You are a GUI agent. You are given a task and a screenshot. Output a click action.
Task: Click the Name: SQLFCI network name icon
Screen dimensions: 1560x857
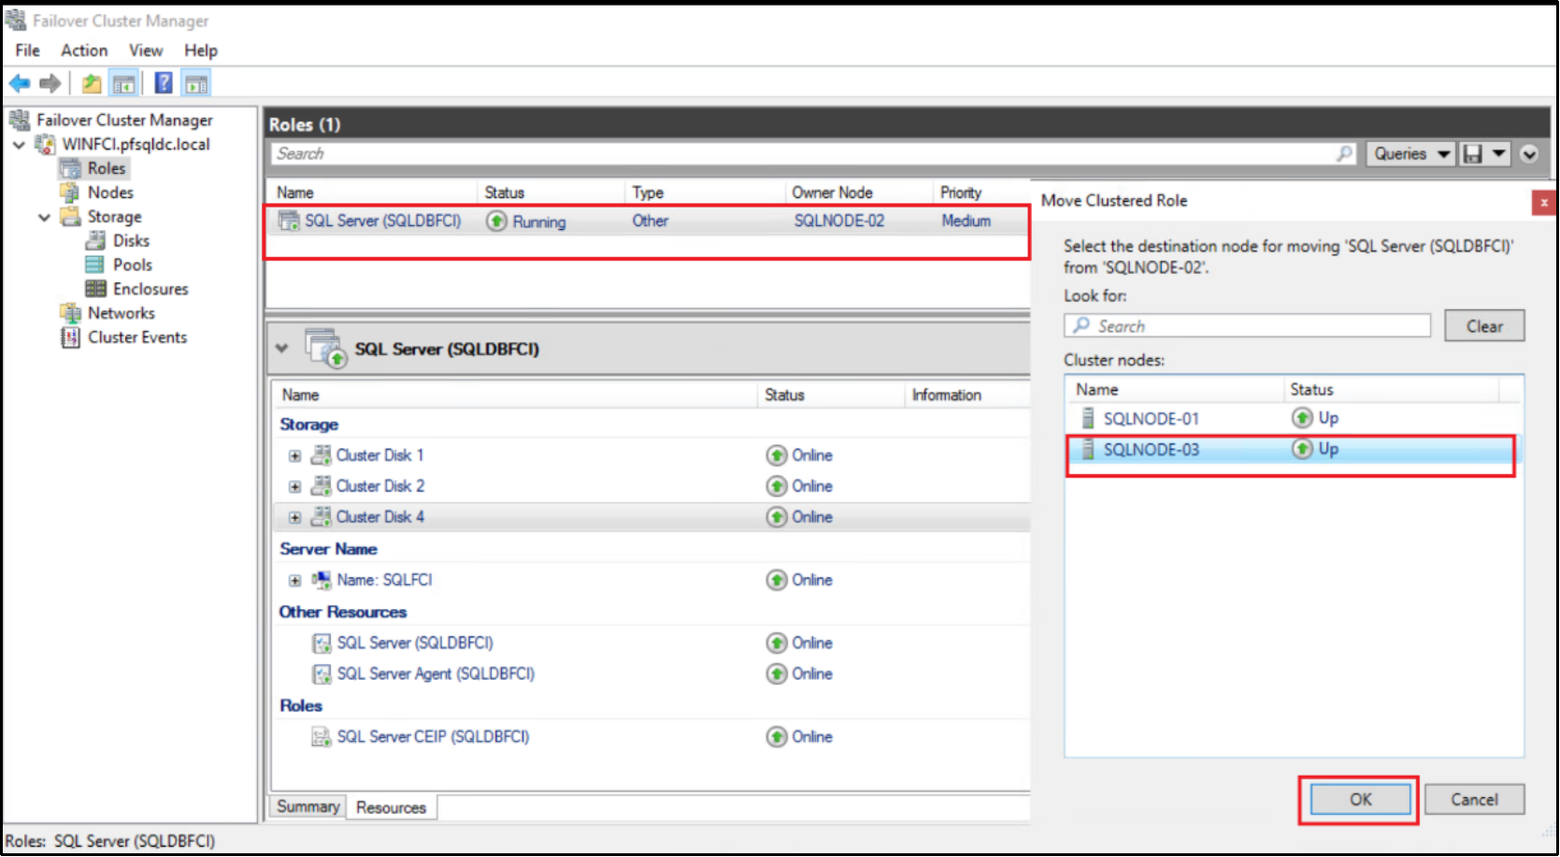point(322,580)
